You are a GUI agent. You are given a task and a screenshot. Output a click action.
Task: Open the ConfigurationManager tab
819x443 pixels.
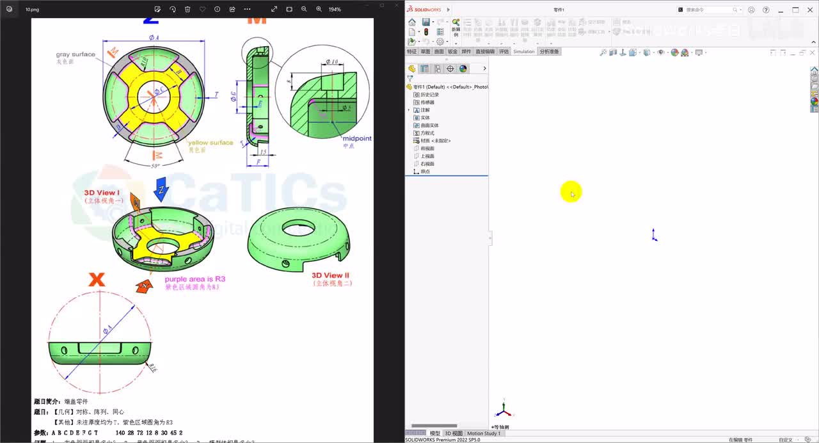[438, 68]
